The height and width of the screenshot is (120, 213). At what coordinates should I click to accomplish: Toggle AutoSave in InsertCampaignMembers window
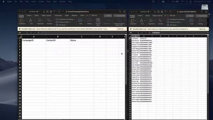38,12
